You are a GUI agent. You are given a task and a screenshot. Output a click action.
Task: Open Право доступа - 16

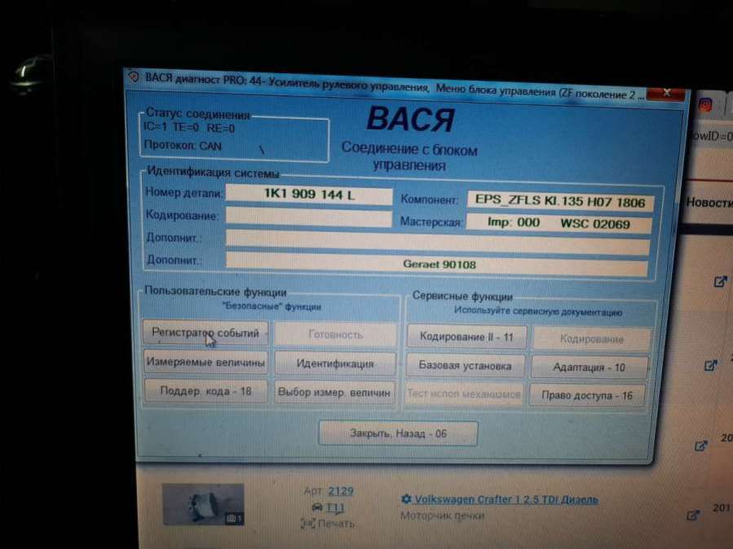[x=587, y=395]
